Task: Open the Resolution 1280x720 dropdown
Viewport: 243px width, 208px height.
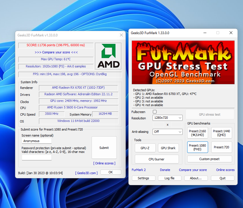Action: pyautogui.click(x=167, y=118)
